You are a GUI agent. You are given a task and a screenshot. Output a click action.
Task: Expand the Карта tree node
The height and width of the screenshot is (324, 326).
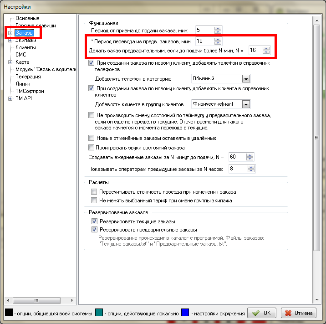pyautogui.click(x=10, y=62)
